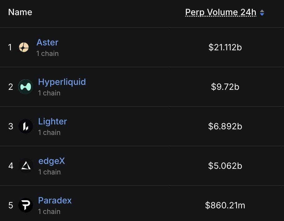The width and height of the screenshot is (284, 221).
Task: Open the Hyperliquid protocol link
Action: 62,82
